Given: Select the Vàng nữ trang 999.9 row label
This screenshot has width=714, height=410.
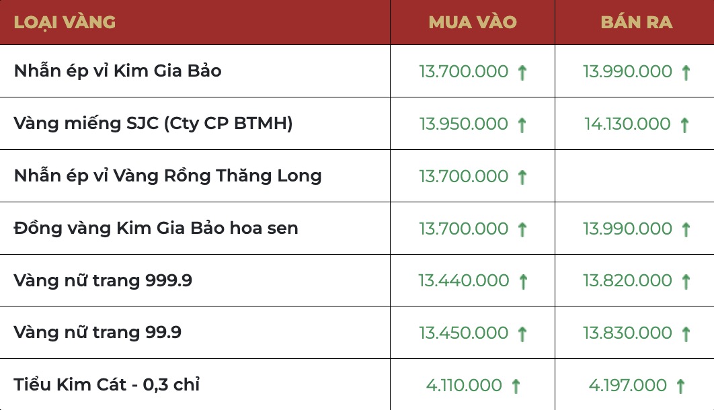Looking at the screenshot, I should (x=103, y=280).
